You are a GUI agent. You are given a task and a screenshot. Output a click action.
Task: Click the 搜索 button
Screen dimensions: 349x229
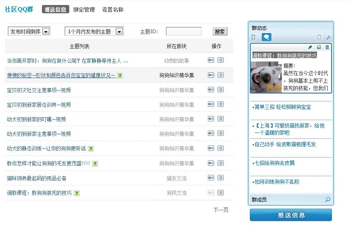tap(220, 32)
